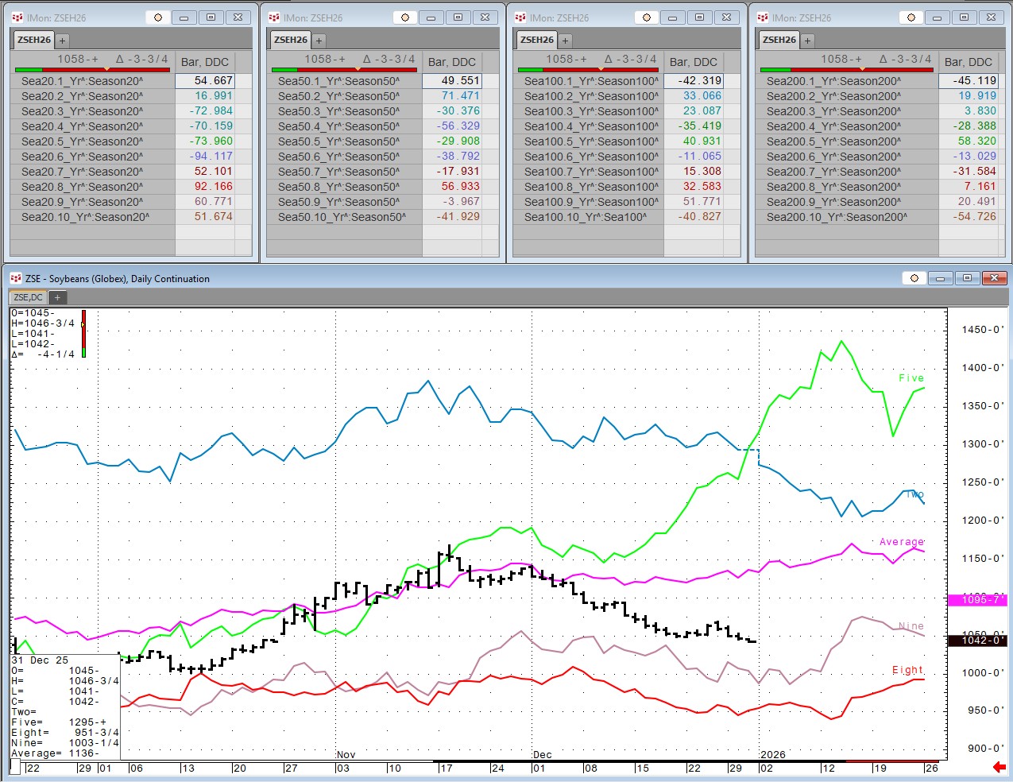Screen dimensions: 1013x782
Task: Click the pin circle button in the Season20 monitor title bar
Action: [x=158, y=17]
